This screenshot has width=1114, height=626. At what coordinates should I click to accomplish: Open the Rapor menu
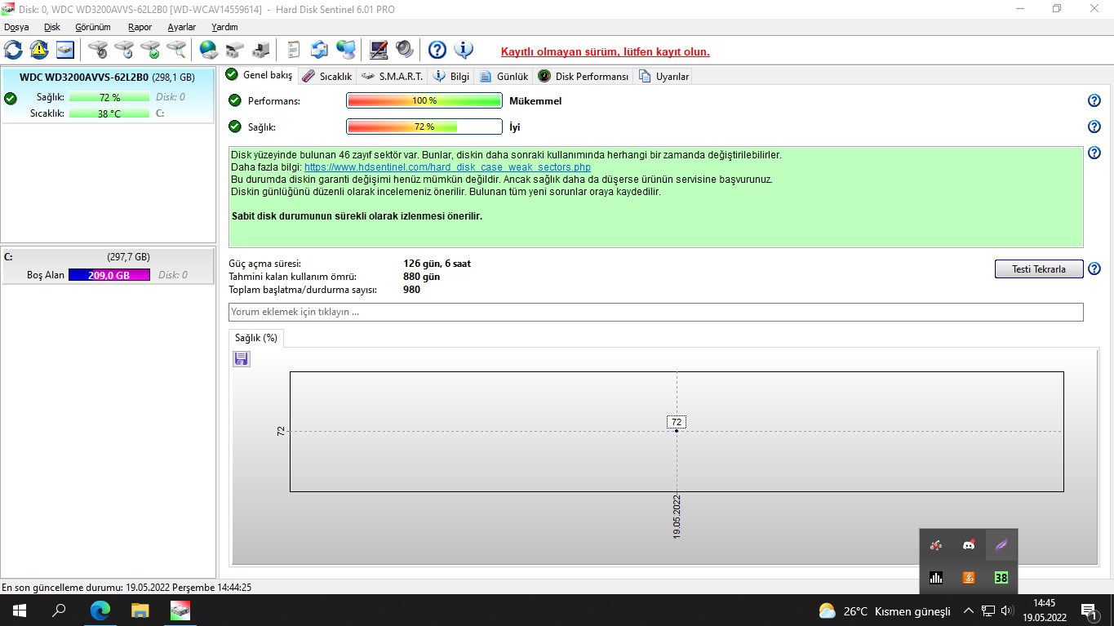[x=140, y=27]
